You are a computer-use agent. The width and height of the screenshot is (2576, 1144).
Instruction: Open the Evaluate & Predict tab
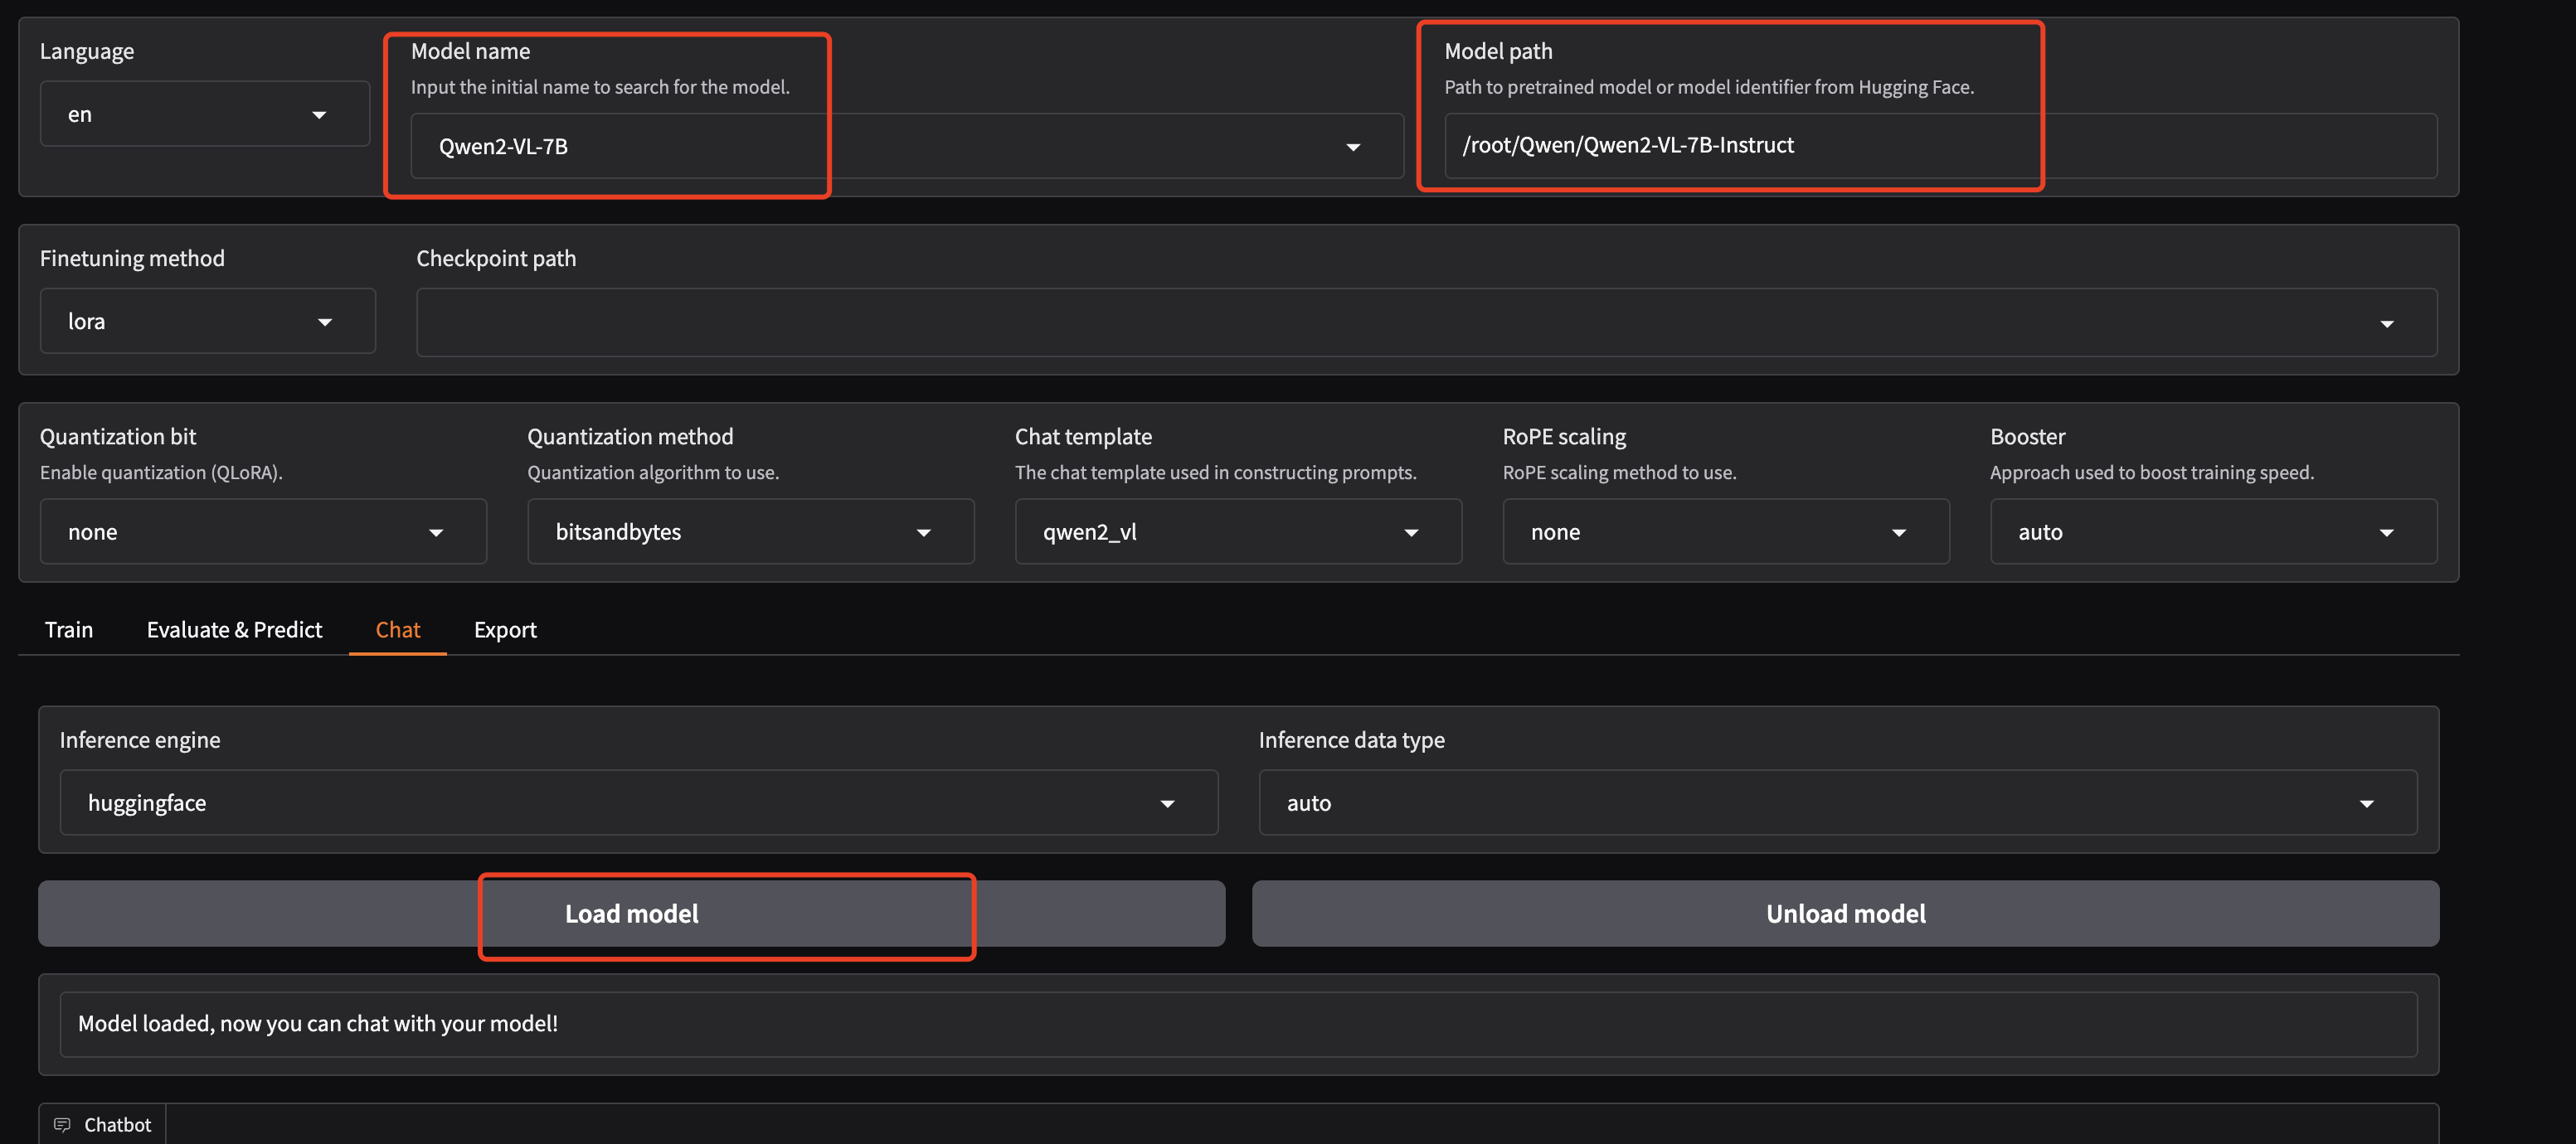234,629
